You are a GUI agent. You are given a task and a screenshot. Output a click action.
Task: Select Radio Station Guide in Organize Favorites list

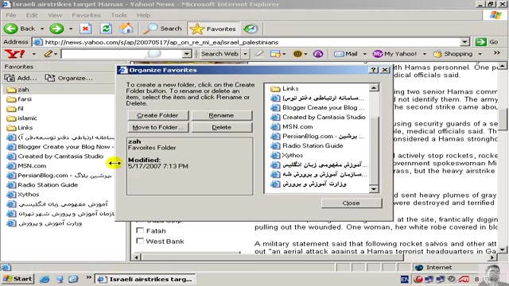(307, 145)
